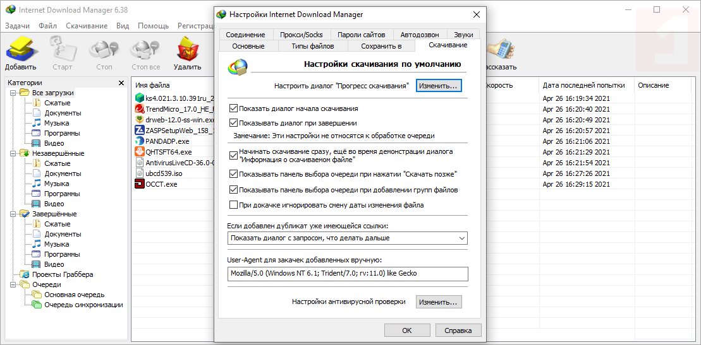This screenshot has height=345, width=701.
Task: Toggle 'Показывать диалог при завершении' checkbox
Action: pyautogui.click(x=233, y=122)
